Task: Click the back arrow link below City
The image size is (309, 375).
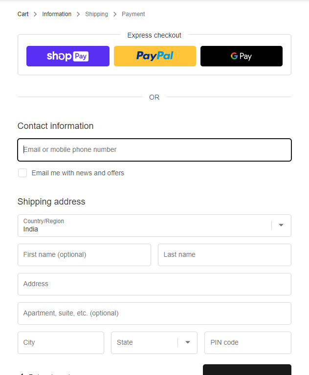Action: 22,374
